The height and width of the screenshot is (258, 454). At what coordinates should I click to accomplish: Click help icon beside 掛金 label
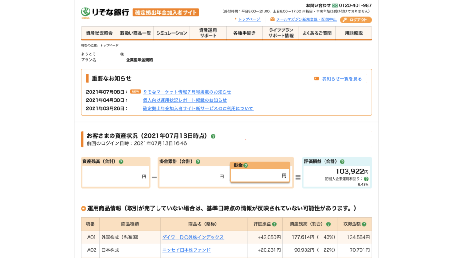tap(246, 166)
